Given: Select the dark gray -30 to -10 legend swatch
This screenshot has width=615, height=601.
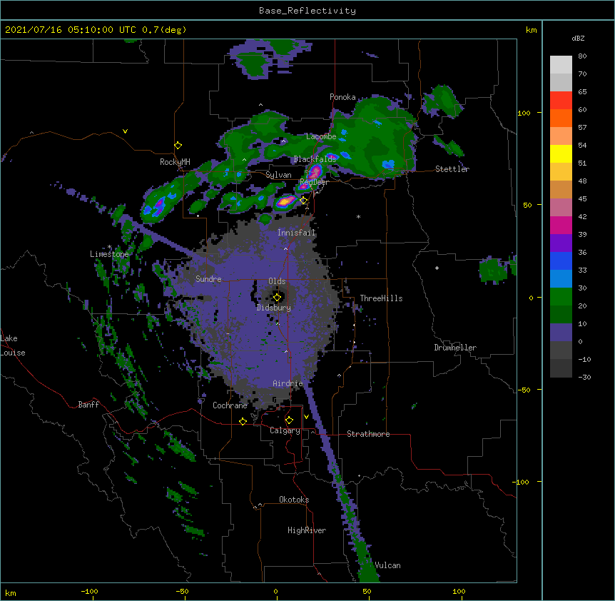Looking at the screenshot, I should tap(561, 368).
